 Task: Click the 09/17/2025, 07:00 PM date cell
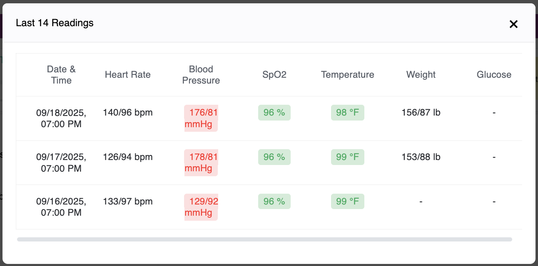(61, 163)
